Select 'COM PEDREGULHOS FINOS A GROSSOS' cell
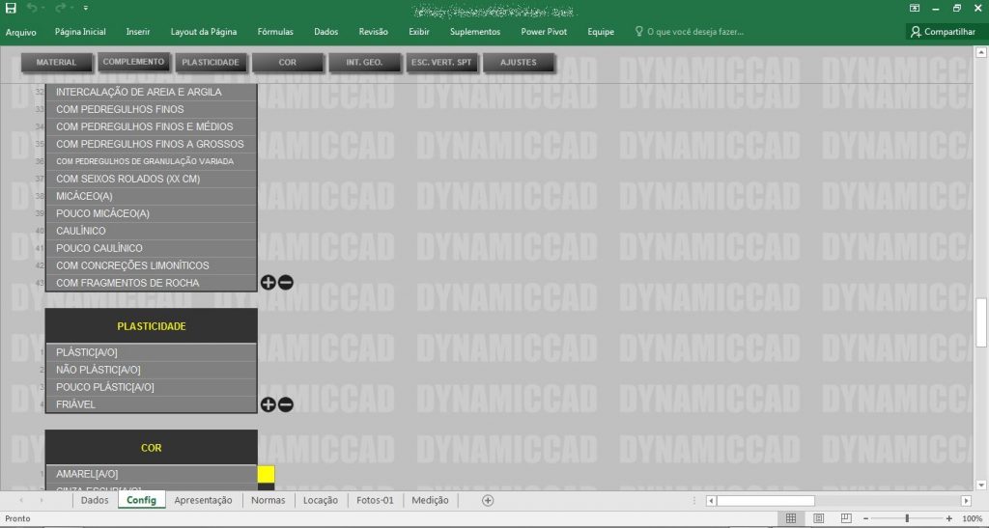 click(x=152, y=144)
